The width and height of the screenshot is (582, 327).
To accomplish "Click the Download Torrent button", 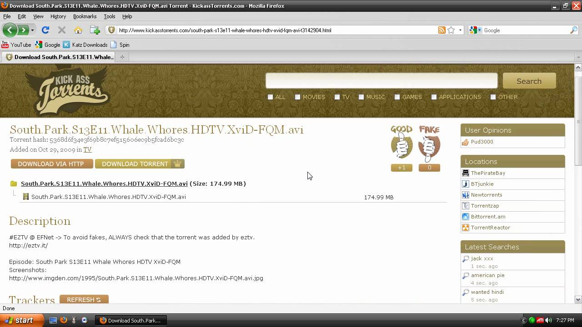I will click(x=140, y=164).
